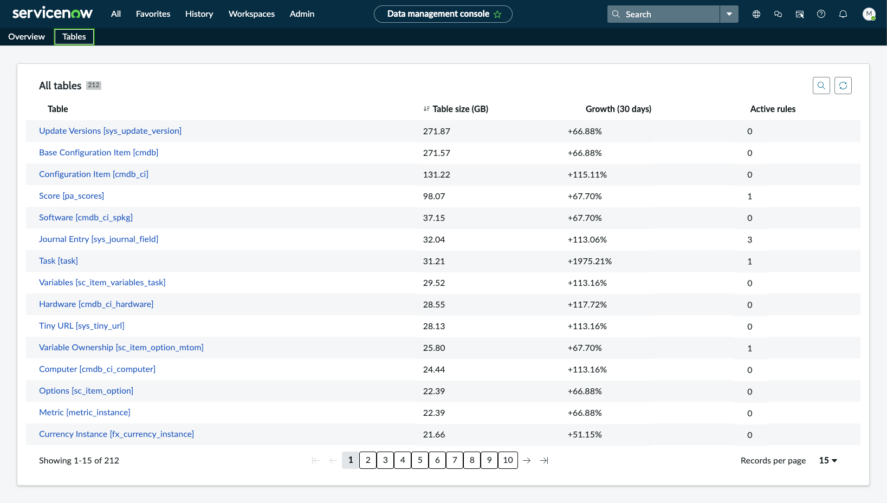Open Update Versions [sys_update_version] table
Image resolution: width=887 pixels, height=503 pixels.
(110, 131)
